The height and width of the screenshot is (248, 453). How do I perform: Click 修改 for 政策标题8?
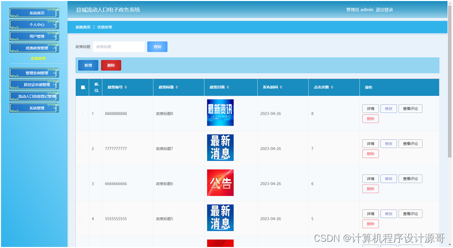(388, 108)
